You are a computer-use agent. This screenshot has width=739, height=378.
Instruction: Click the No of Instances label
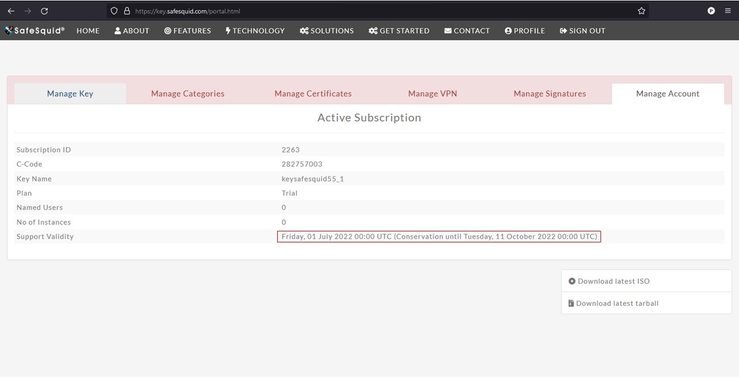coord(44,222)
